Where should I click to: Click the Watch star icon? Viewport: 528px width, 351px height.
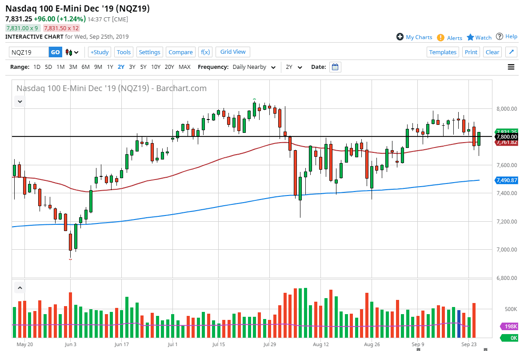point(471,37)
